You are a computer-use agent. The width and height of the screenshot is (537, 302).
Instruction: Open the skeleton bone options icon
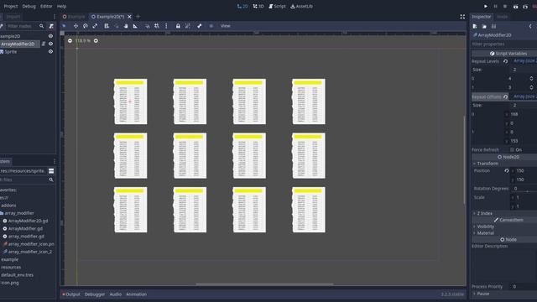point(200,26)
